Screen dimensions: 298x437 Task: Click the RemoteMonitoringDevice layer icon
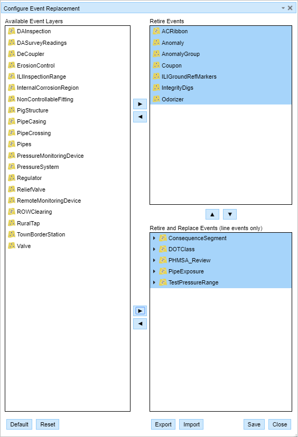(x=12, y=200)
